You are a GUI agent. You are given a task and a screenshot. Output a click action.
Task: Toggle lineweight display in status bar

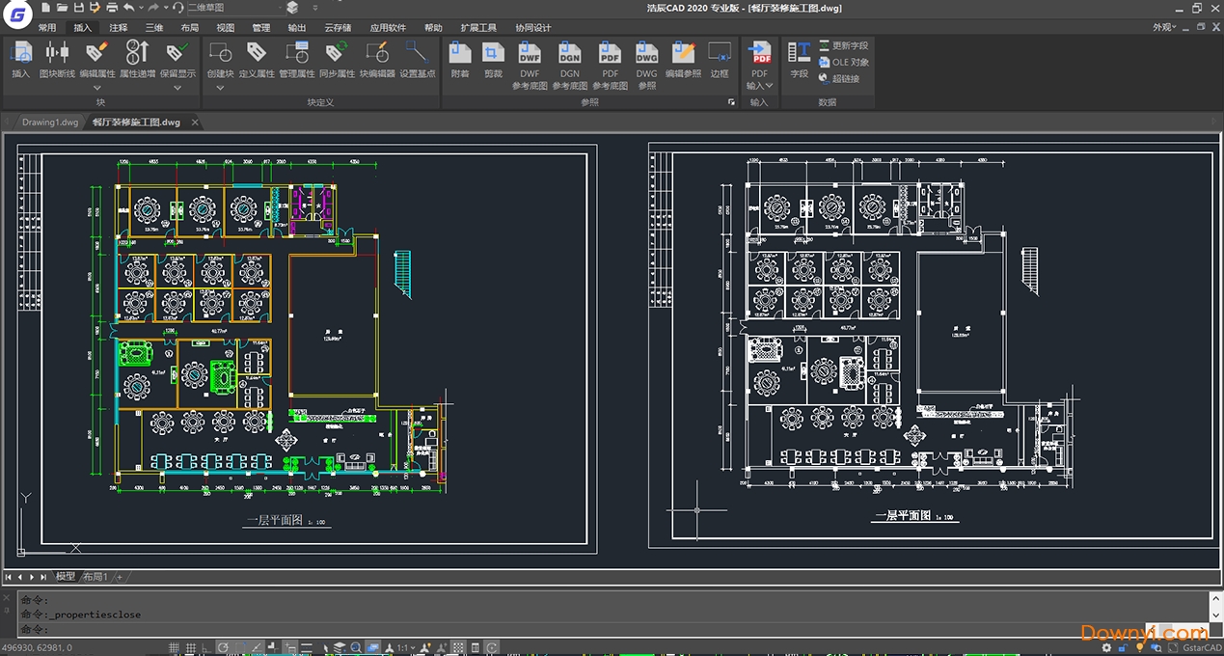coord(306,647)
